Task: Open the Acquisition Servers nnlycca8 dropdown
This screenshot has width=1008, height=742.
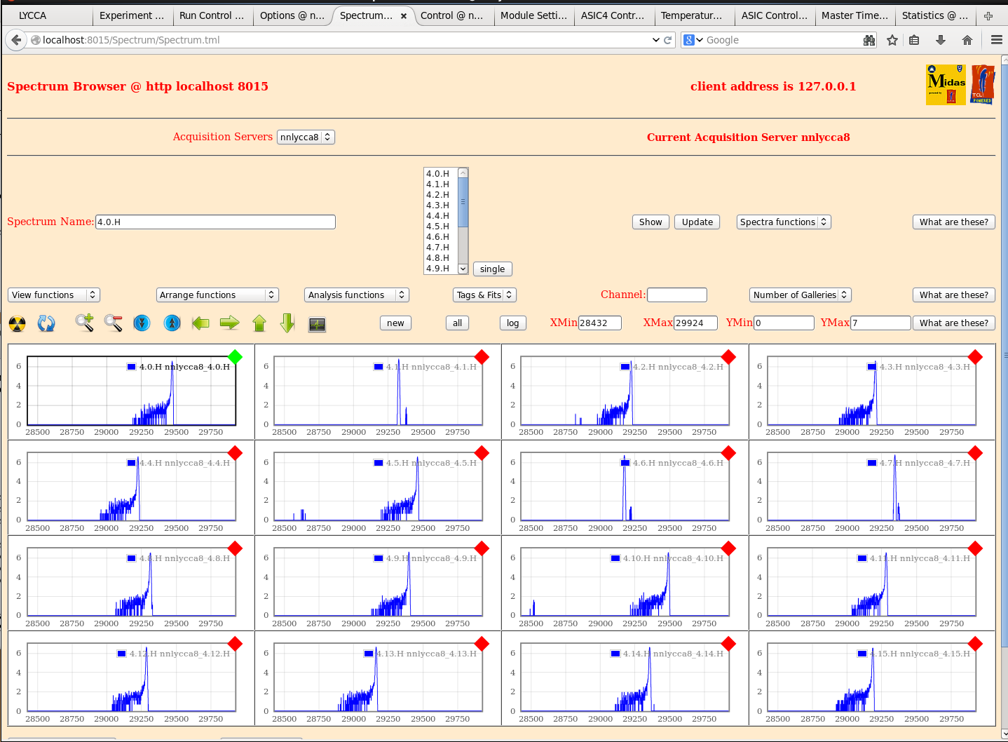Action: 305,137
